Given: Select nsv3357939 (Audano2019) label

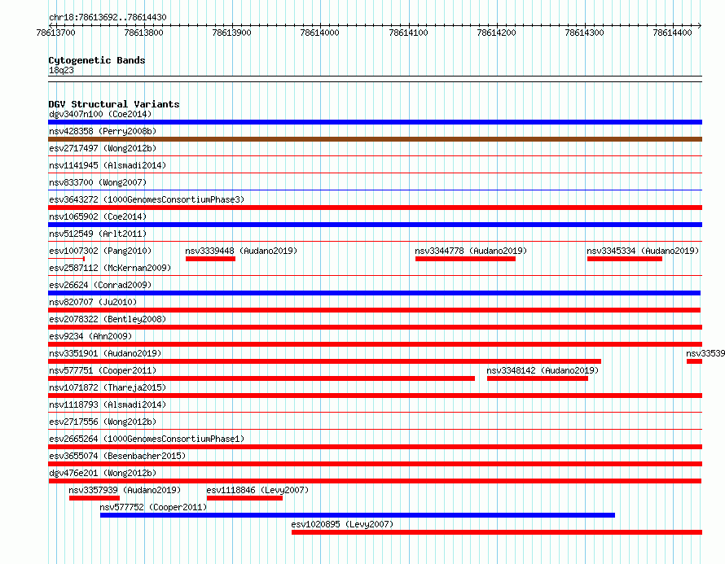Looking at the screenshot, I should tap(125, 490).
